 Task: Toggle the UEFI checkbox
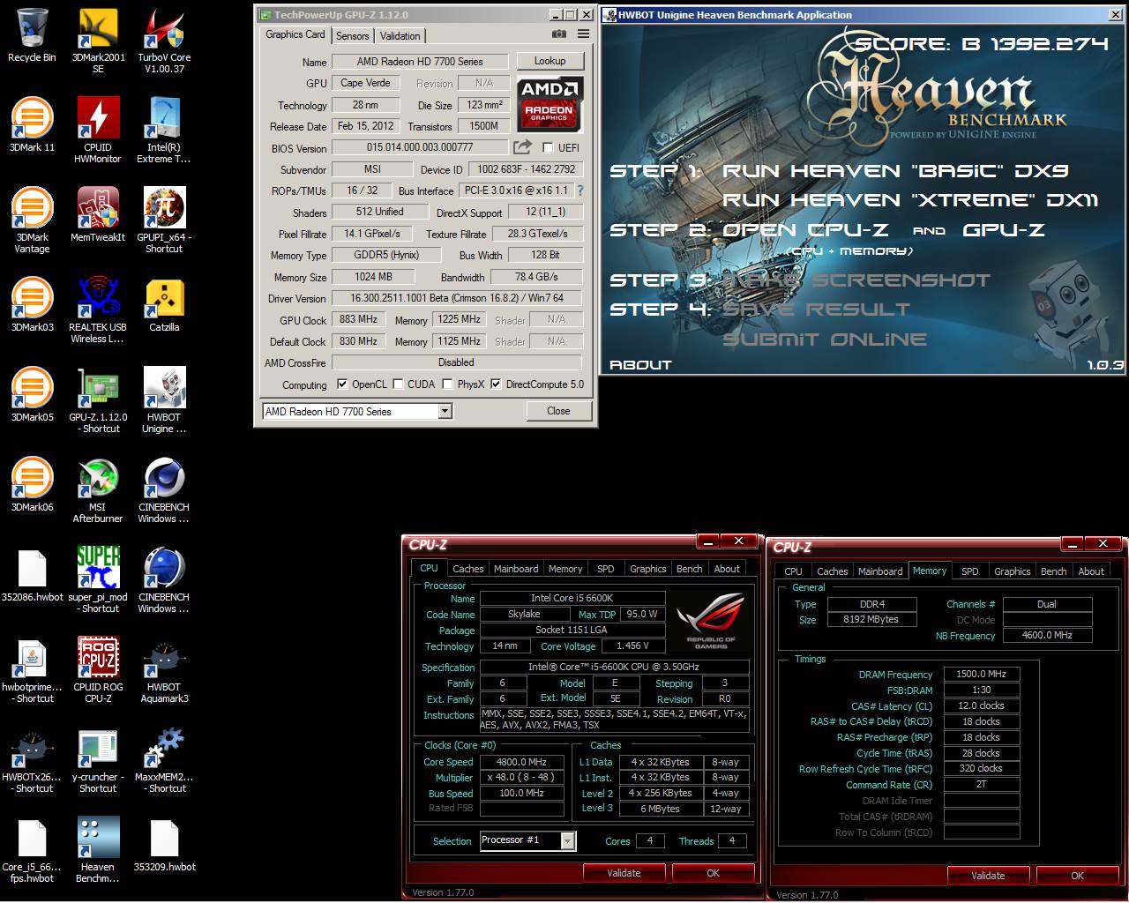548,147
